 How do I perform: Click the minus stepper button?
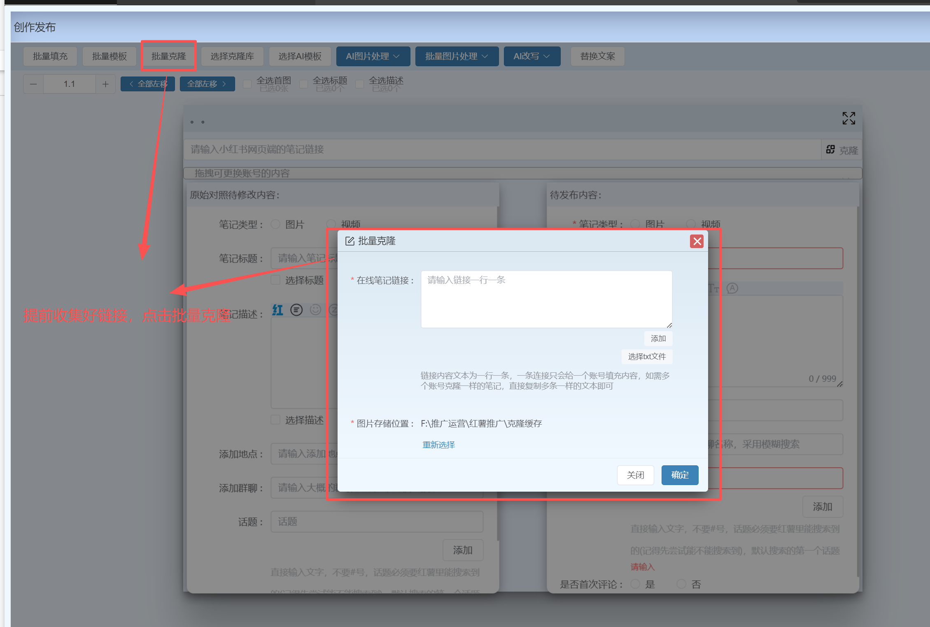(x=33, y=84)
